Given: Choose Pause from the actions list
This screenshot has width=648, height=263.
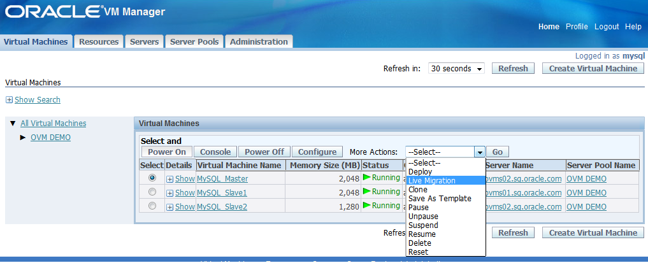Looking at the screenshot, I should [x=445, y=208].
